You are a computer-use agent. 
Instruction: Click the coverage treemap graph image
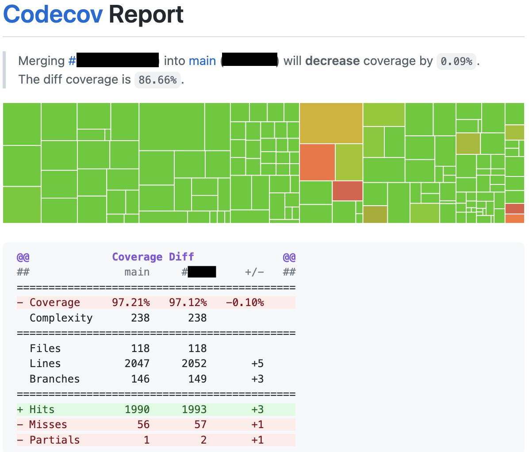[x=264, y=163]
